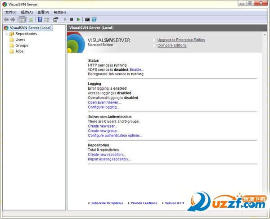Click the Standard Edition label

point(100,45)
